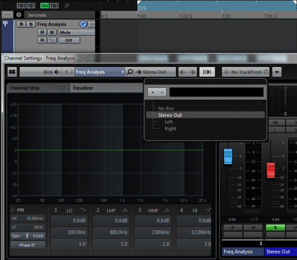297x260 pixels.
Task: Open the functions menu down arrow
Action: (277, 72)
